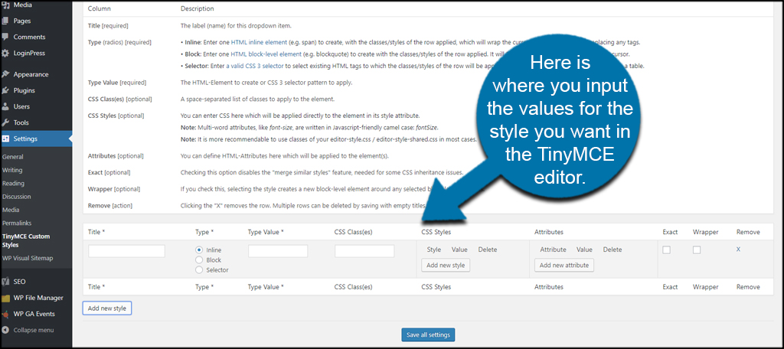Open the valid CSS 3 selector link
The width and height of the screenshot is (784, 349).
(256, 66)
